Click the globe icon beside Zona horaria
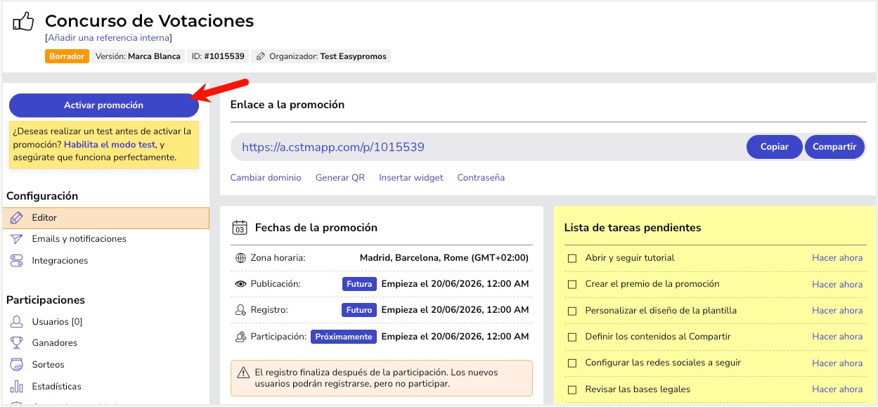 tap(240, 258)
